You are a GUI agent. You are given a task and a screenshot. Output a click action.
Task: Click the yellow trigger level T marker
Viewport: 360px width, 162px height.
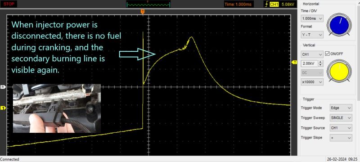(294, 62)
